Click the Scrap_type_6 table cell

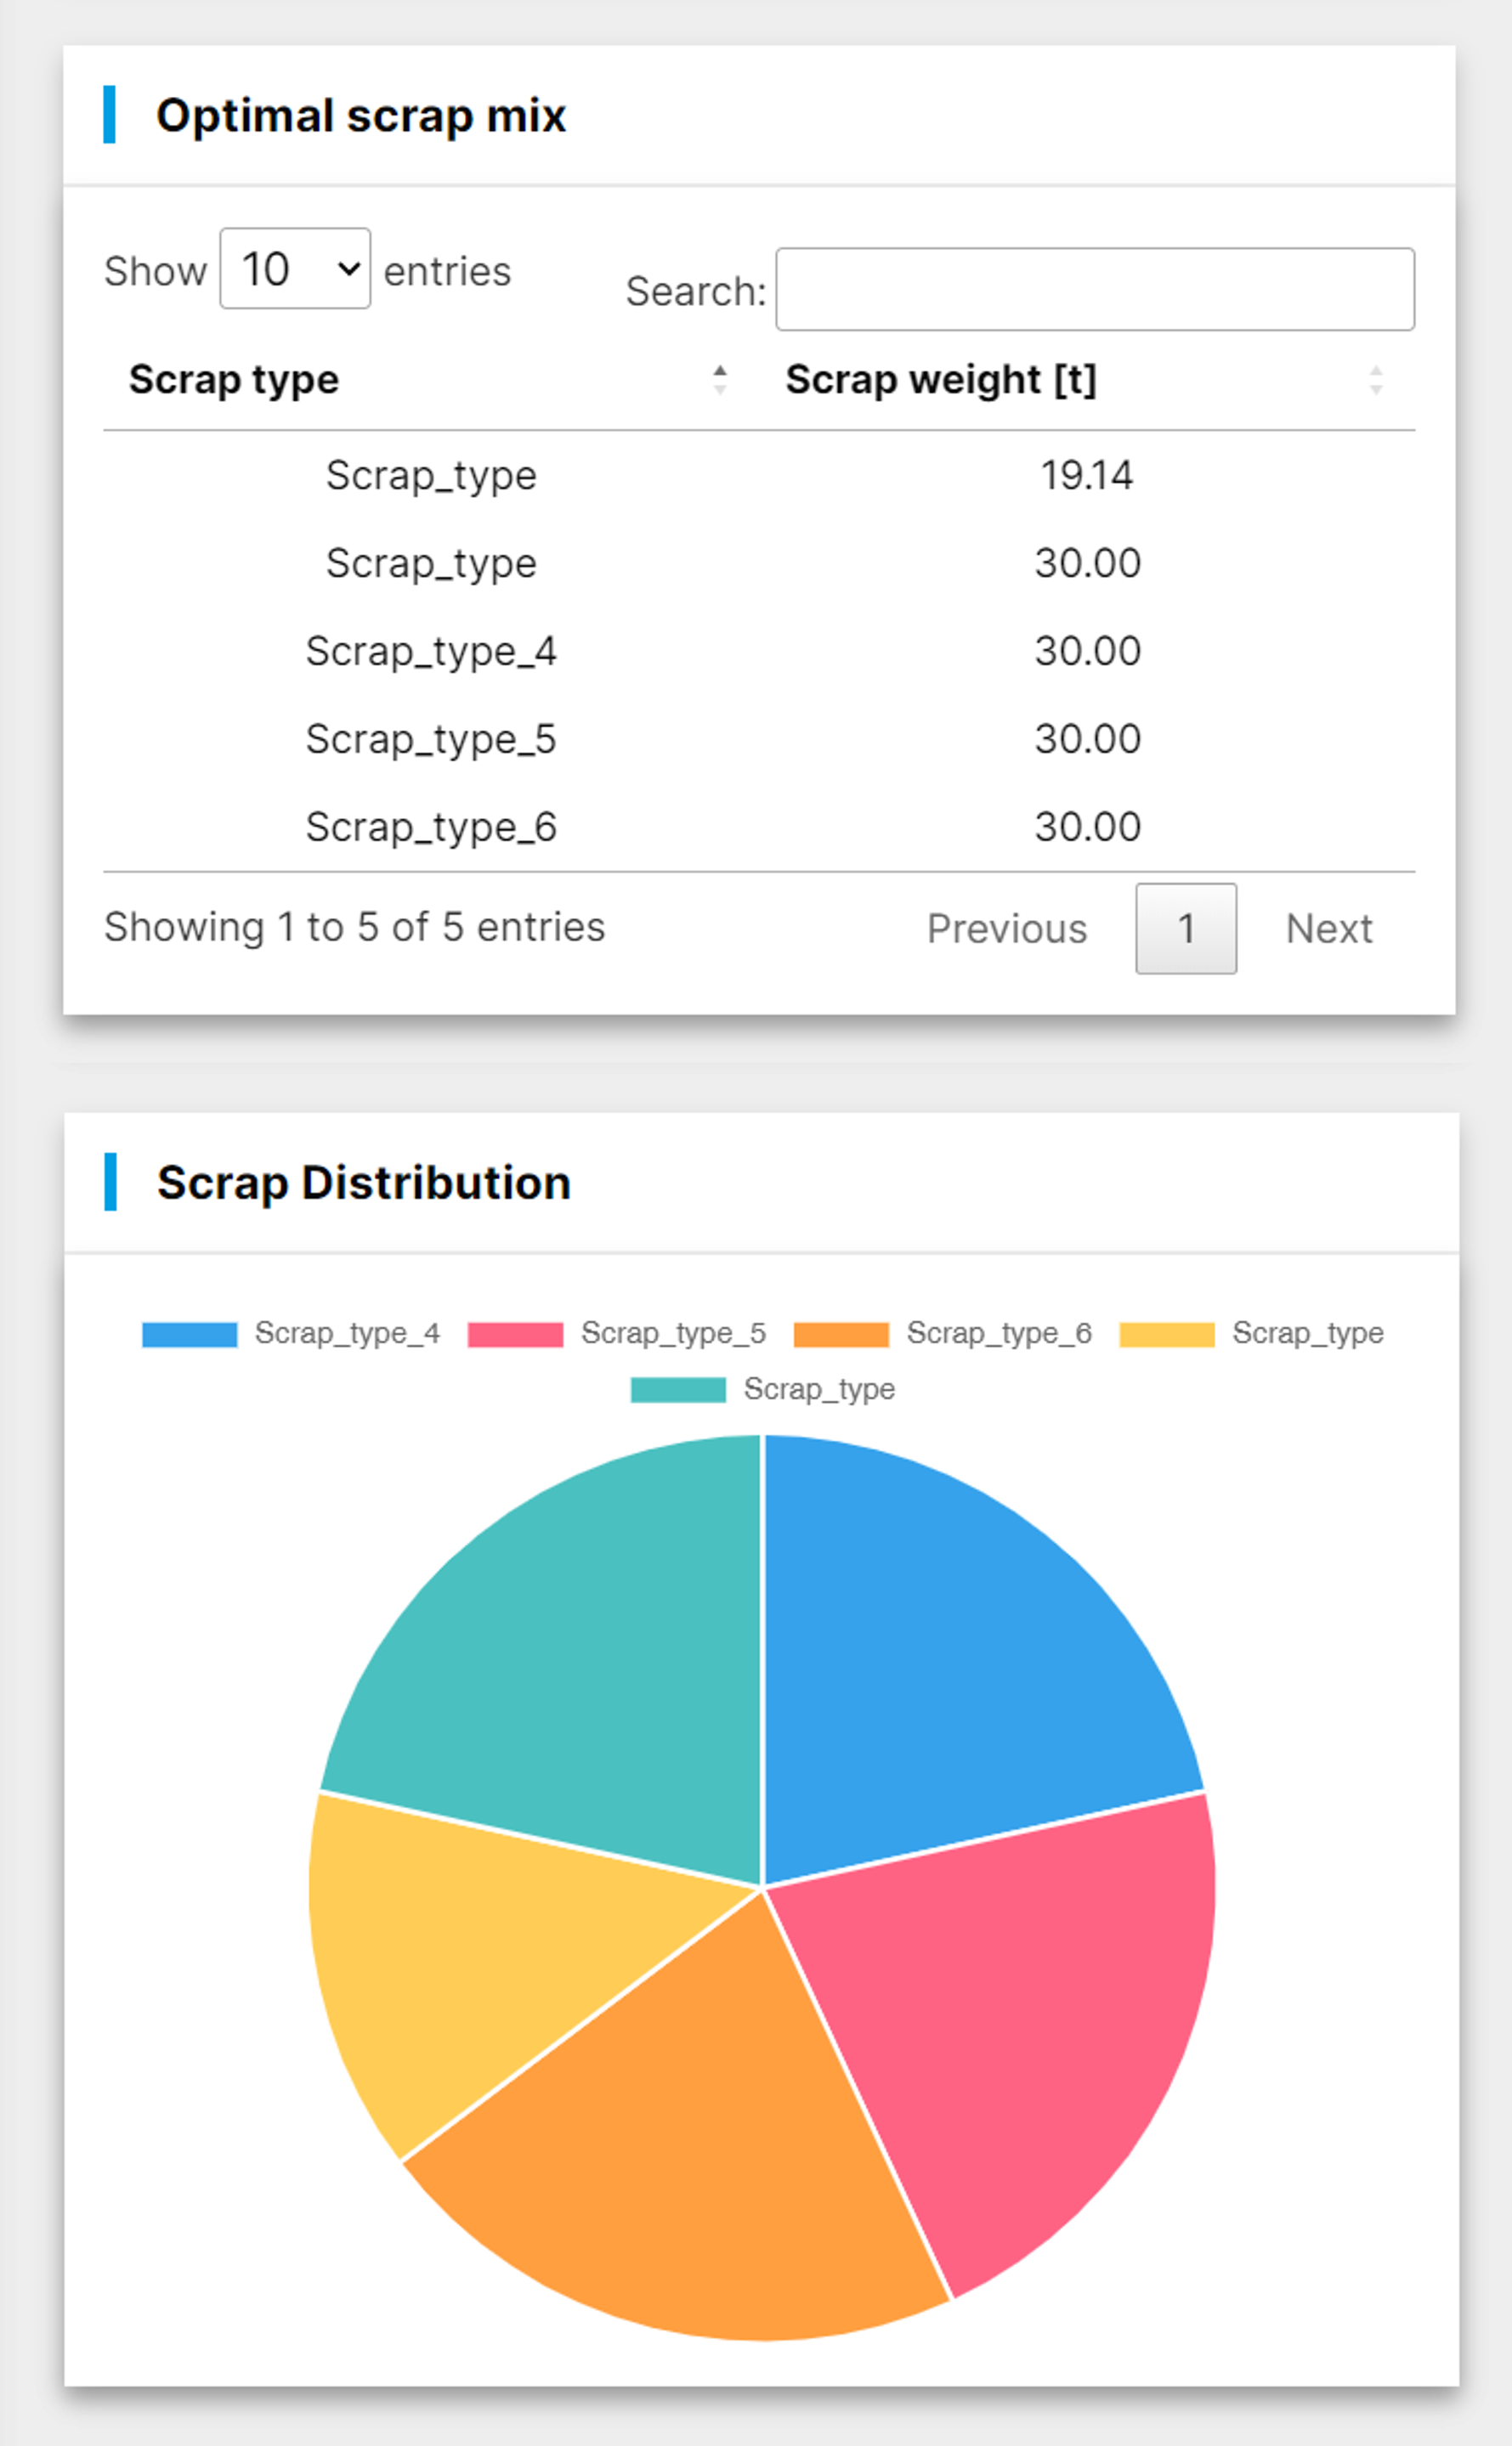coord(431,828)
